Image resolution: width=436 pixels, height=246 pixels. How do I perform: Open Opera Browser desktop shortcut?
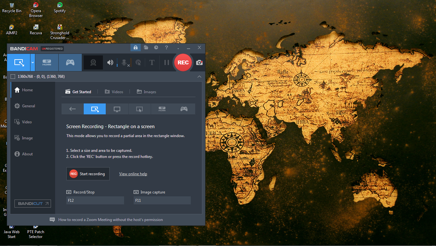[36, 10]
